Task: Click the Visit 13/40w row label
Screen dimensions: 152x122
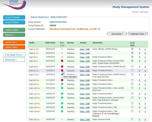Action: coord(34,104)
